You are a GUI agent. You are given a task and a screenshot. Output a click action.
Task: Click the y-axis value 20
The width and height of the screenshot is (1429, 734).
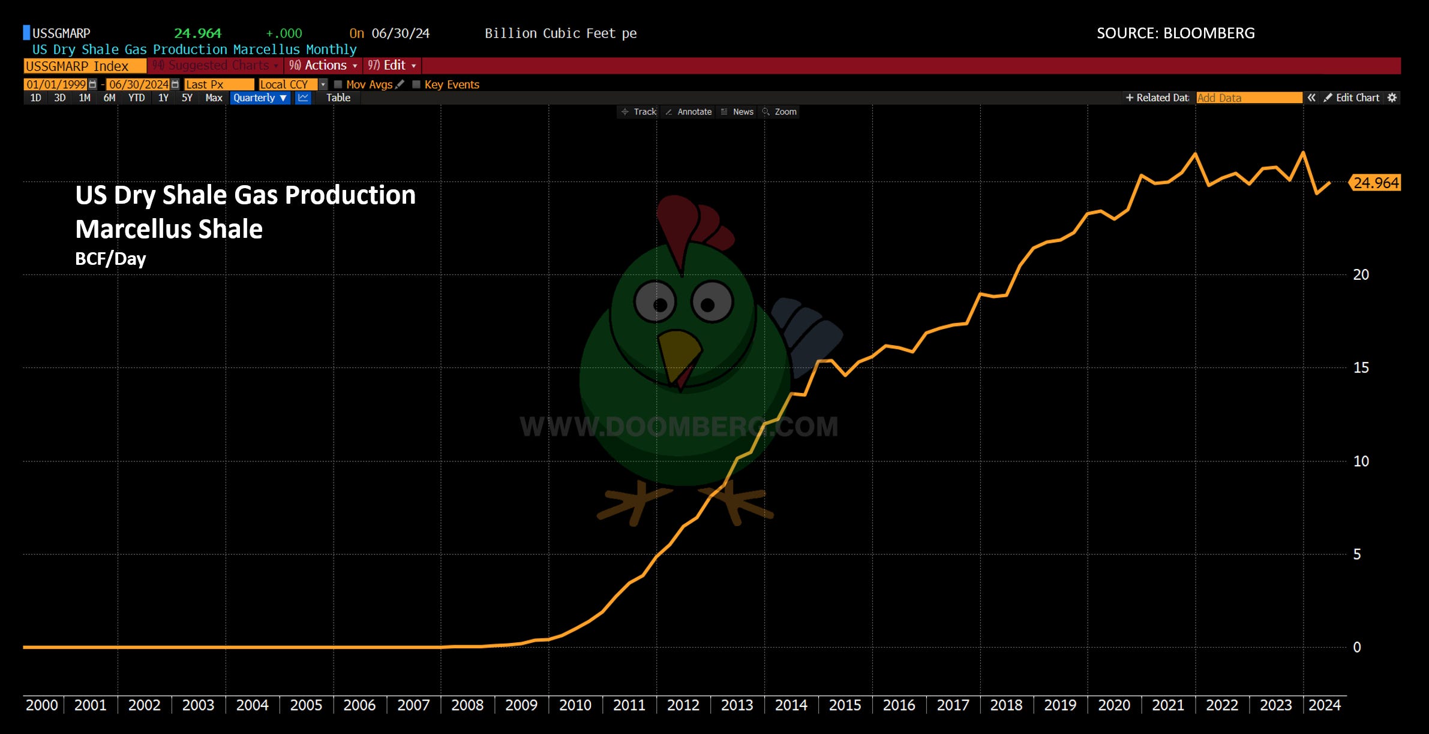[x=1361, y=274]
